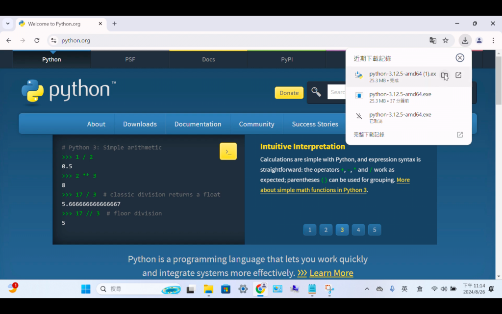Viewport: 502px width, 314px height.
Task: Go to slide 4
Action: pos(358,230)
